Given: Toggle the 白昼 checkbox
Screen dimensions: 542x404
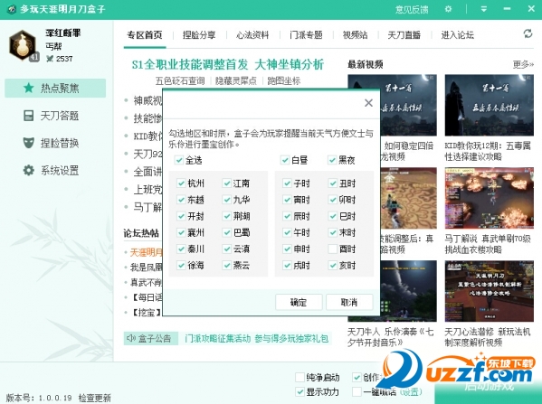Looking at the screenshot, I should pyautogui.click(x=285, y=160).
